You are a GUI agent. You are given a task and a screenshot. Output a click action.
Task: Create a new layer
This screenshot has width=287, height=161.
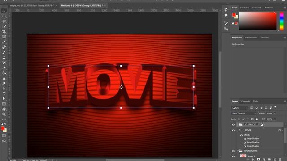tap(275, 159)
